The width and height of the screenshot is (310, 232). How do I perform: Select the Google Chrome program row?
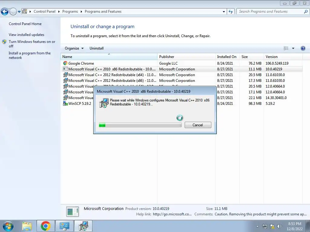coord(182,63)
